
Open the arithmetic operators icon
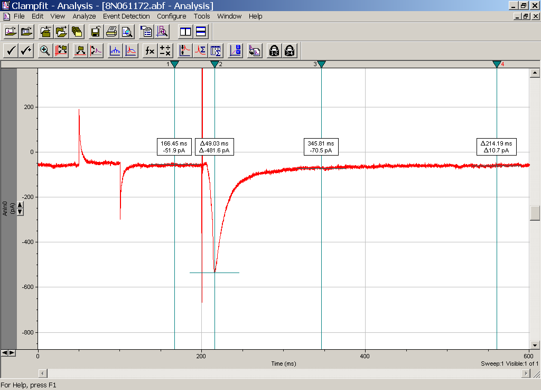165,51
